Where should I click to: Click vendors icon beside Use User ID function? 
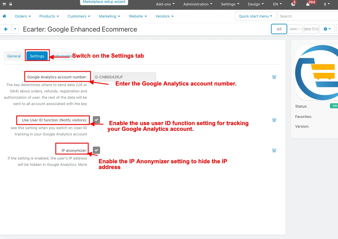274,120
